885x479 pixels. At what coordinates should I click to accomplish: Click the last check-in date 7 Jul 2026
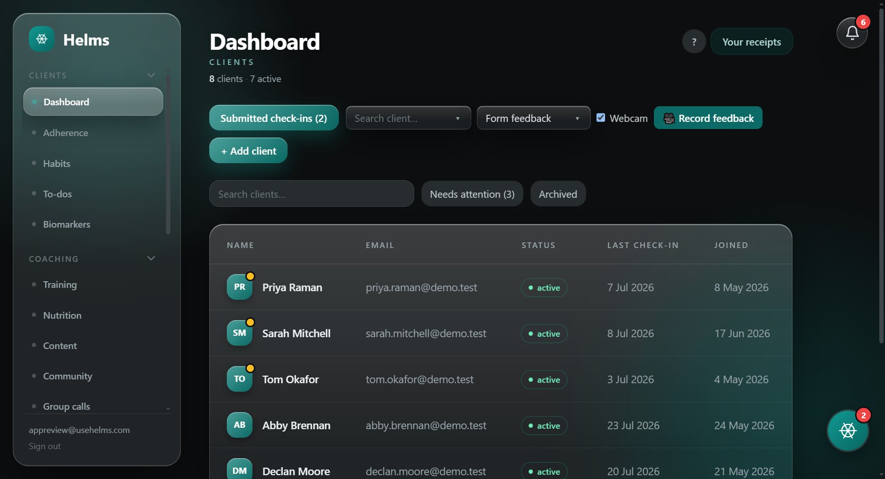point(631,287)
